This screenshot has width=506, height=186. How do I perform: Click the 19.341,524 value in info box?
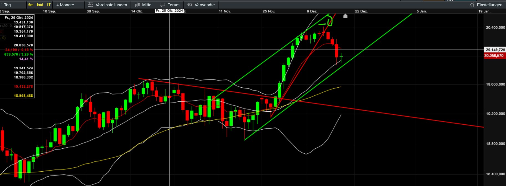point(24,68)
